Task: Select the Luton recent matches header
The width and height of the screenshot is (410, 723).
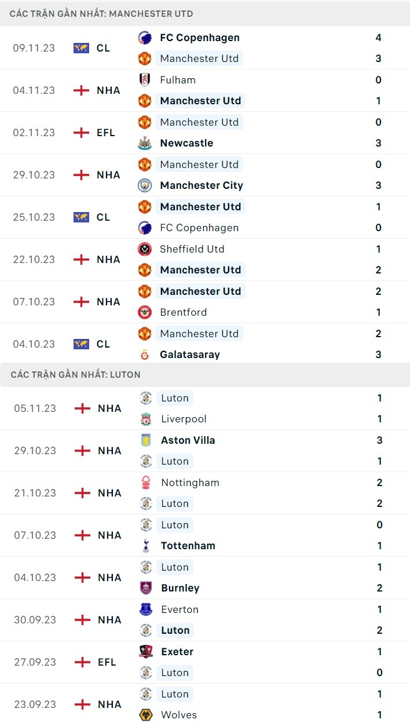Action: [75, 375]
